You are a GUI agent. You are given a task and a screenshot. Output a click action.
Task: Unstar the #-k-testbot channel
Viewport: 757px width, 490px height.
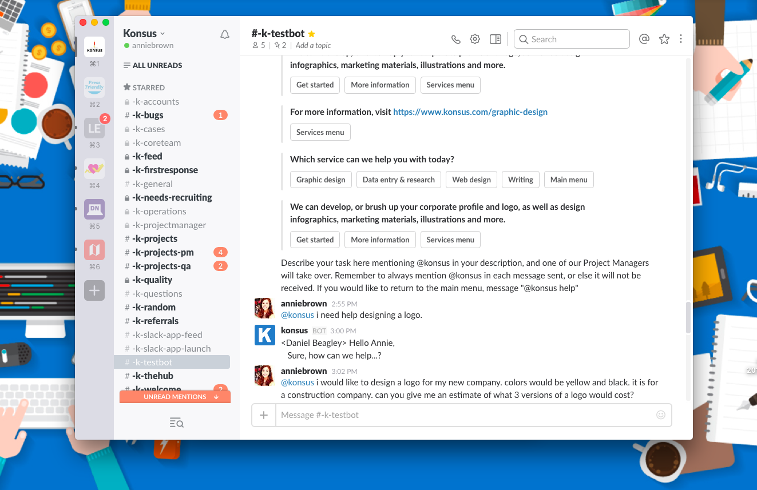tap(311, 34)
